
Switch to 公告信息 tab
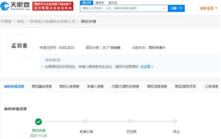pyautogui.click(x=211, y=86)
